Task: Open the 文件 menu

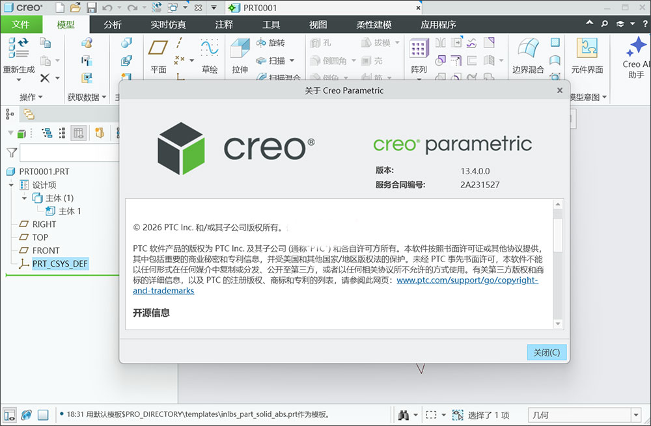Action: [21, 25]
